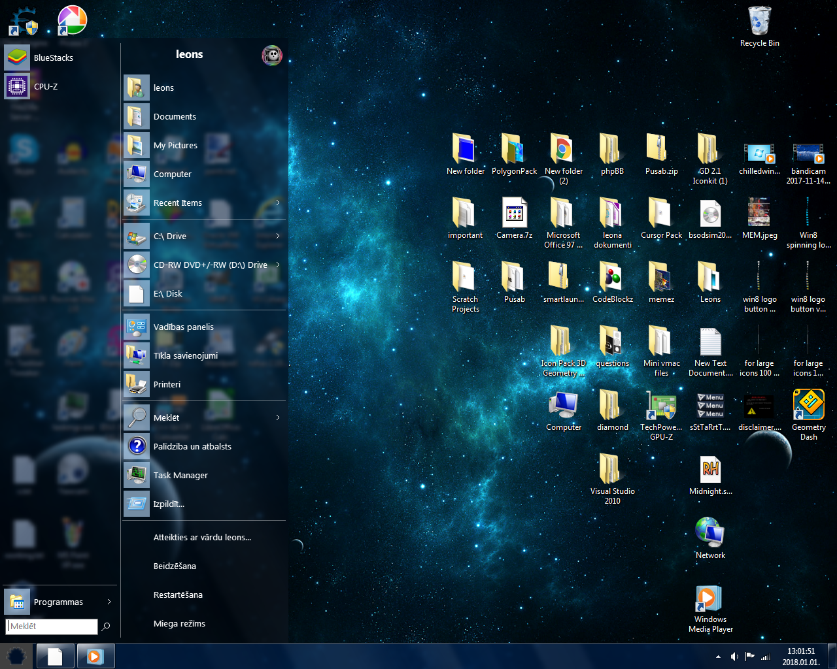This screenshot has height=669, width=837.
Task: Click Beidzēšana to shut down
Action: click(175, 566)
